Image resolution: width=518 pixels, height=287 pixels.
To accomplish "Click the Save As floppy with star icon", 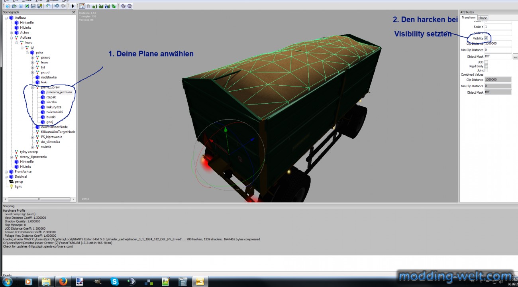I will click(39, 6).
